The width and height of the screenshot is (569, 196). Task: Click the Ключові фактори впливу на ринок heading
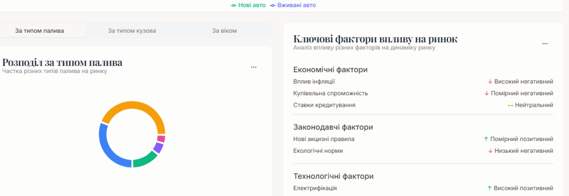(375, 39)
